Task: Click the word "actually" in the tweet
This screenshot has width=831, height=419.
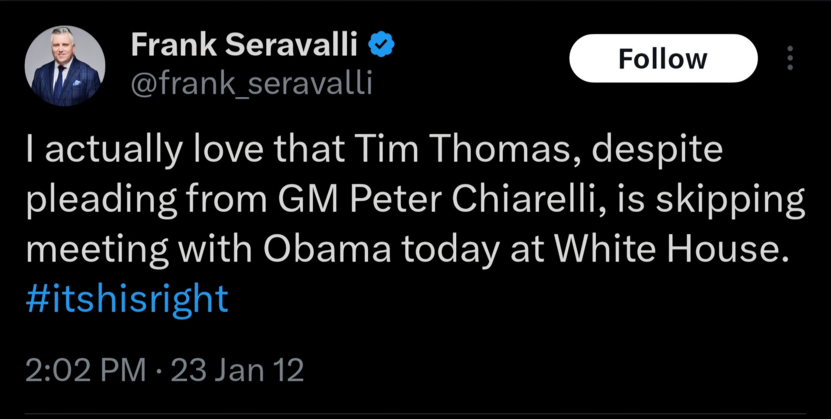Action: pos(114,149)
